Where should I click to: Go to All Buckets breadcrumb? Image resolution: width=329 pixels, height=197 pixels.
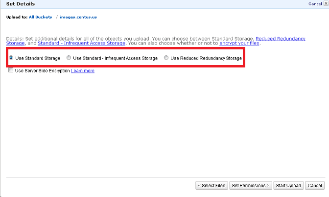[40, 17]
